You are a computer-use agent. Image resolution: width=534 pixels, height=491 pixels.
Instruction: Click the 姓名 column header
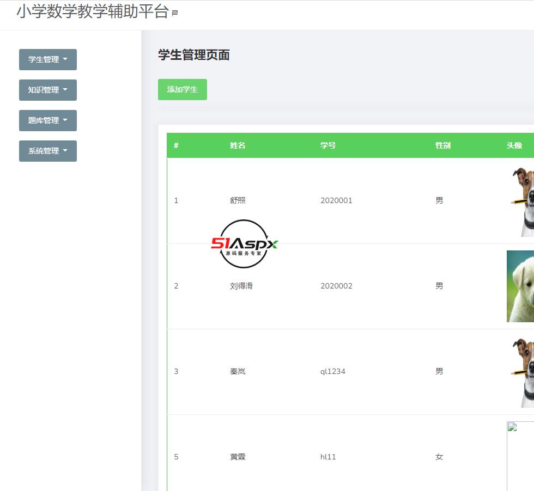[x=237, y=145]
